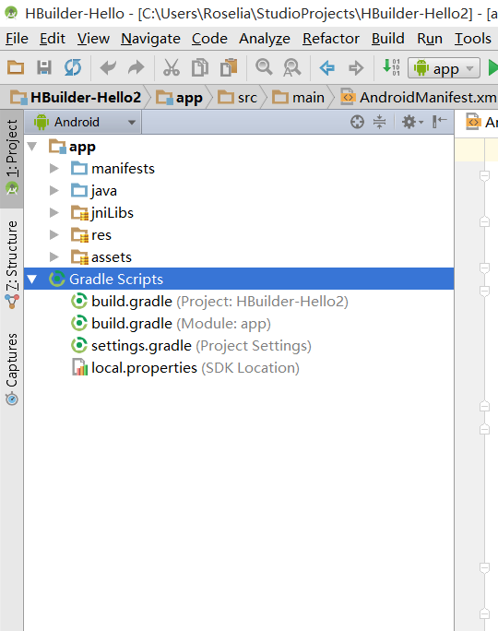Open the app run configuration dropdown
This screenshot has width=498, height=631.
[x=444, y=68]
